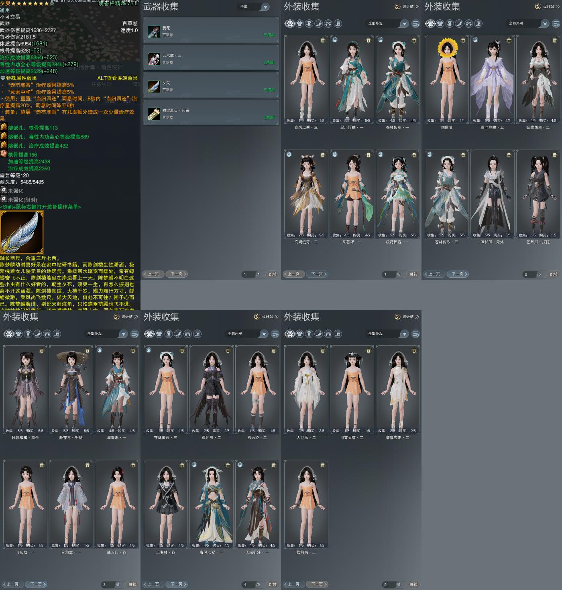This screenshot has height=590, width=562.
Task: Select shirt category tab in page-1 outfit panel
Action: tap(299, 24)
